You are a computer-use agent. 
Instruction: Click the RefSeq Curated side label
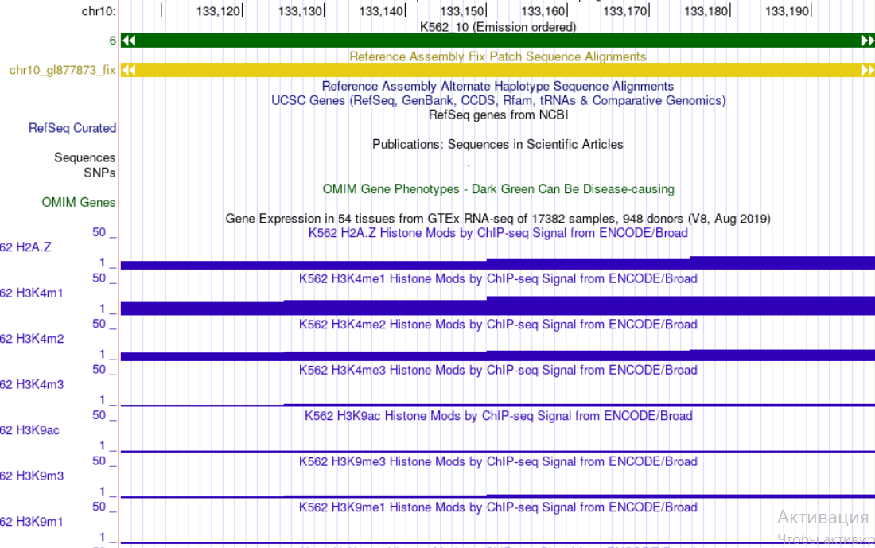(x=72, y=128)
